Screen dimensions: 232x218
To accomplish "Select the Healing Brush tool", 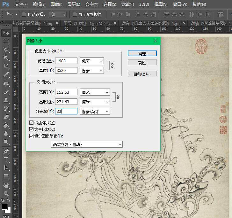I will (x=6, y=84).
